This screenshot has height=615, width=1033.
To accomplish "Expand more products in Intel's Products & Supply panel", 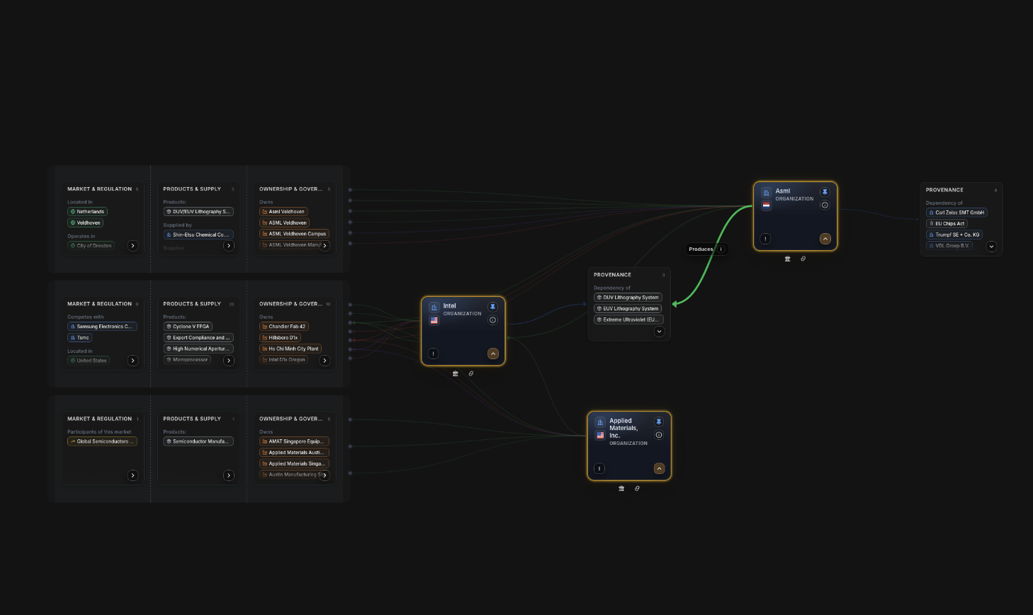I will pos(228,360).
